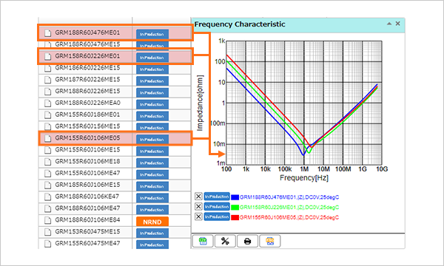This screenshot has height=266, width=444.
Task: Select part number GRM155R60J106ME18
Action: coord(87,161)
